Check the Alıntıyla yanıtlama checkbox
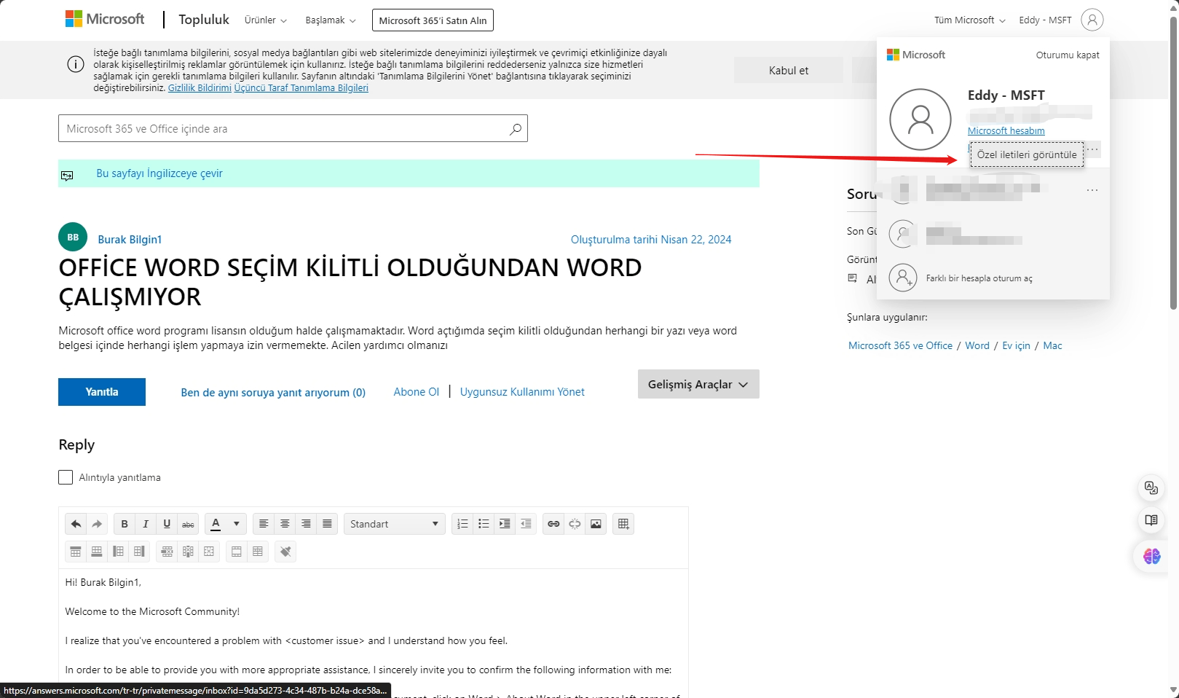Screen dimensions: 1179x698 coord(66,477)
